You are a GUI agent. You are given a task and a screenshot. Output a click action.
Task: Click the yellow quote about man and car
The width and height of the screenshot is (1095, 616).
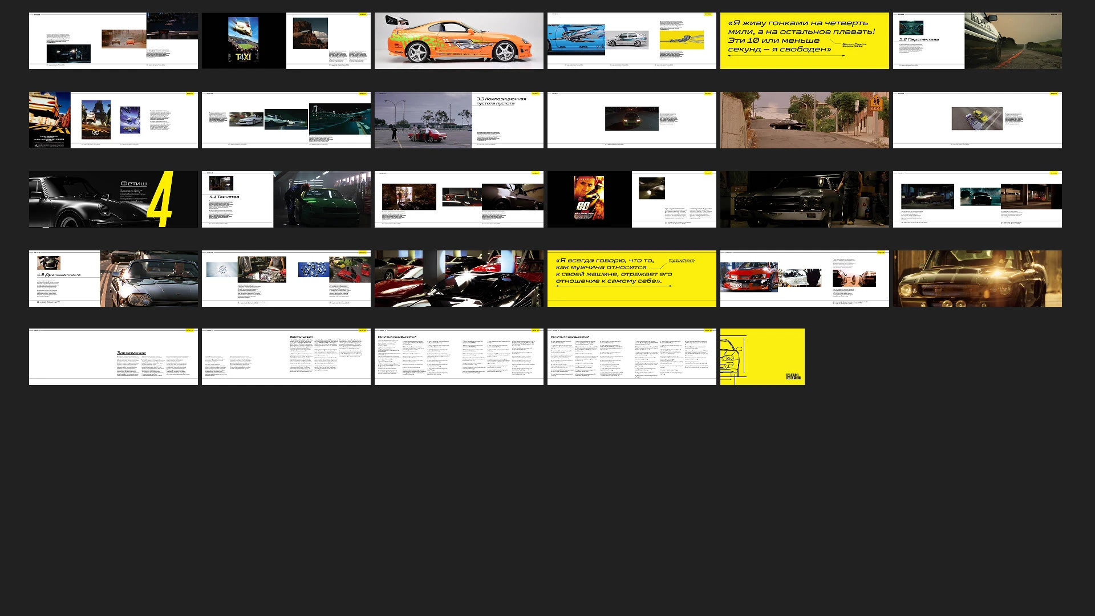631,278
